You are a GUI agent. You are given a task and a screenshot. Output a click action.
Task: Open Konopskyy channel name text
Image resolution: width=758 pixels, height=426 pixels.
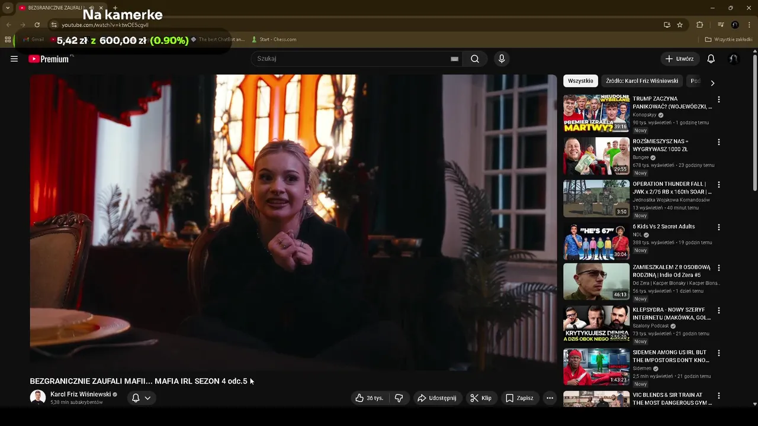[x=645, y=115]
